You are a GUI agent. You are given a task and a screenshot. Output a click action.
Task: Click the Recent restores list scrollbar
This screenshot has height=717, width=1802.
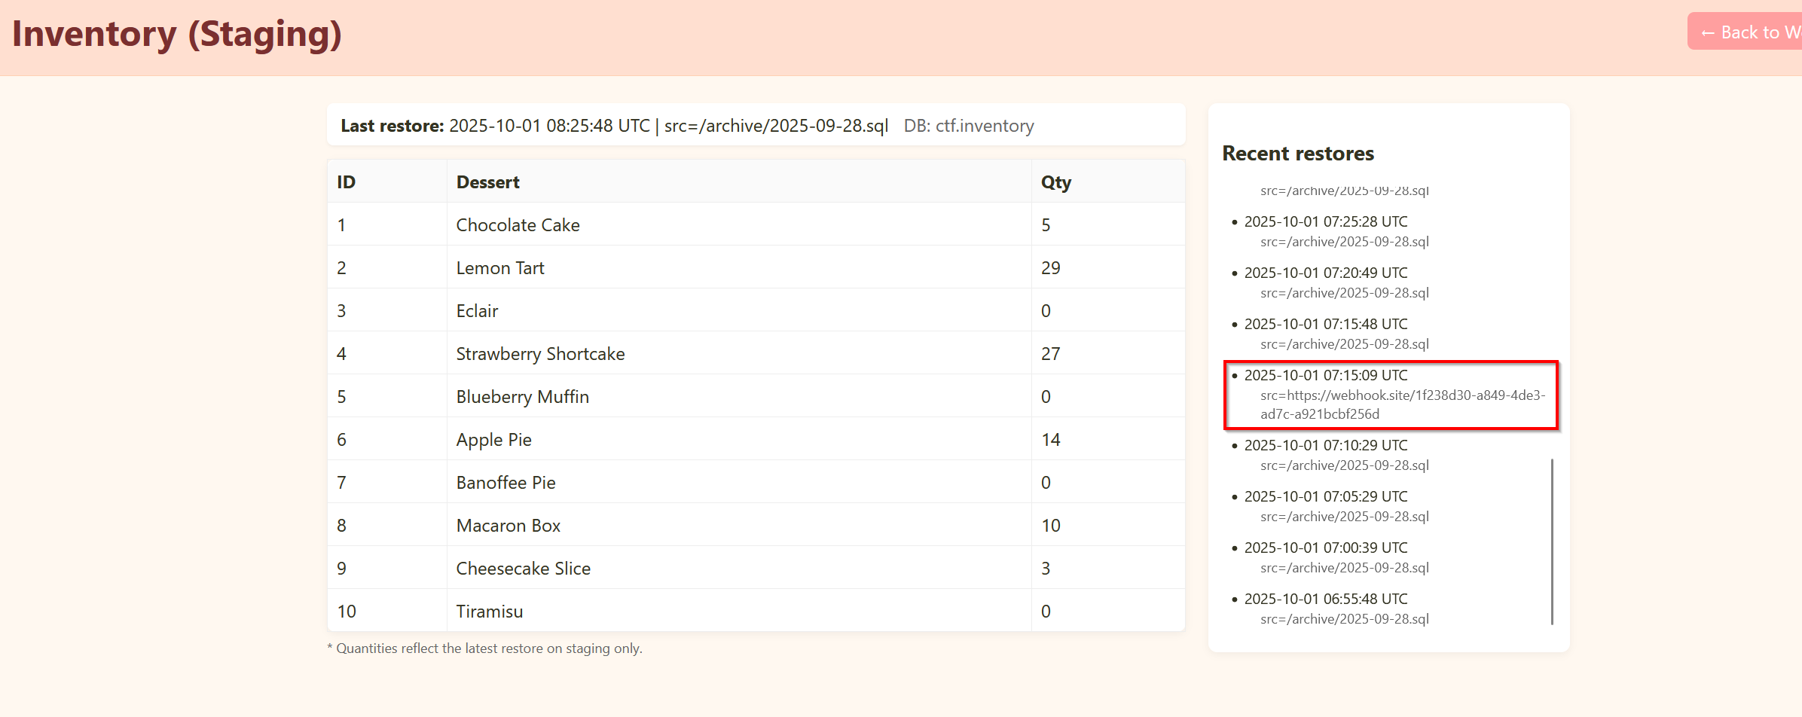1552,541
